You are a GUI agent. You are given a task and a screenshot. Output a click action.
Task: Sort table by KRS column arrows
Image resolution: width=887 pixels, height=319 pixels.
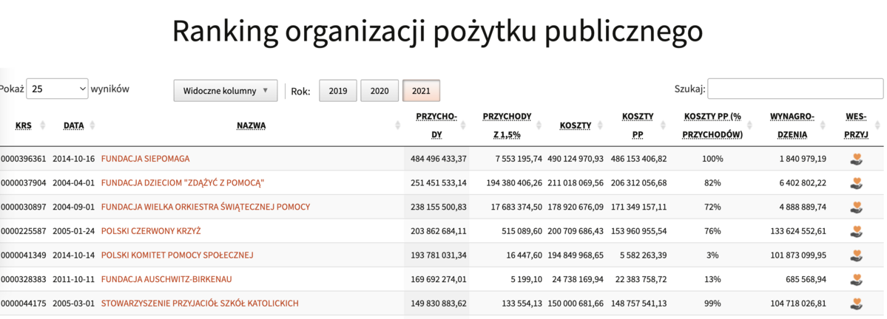pos(42,126)
